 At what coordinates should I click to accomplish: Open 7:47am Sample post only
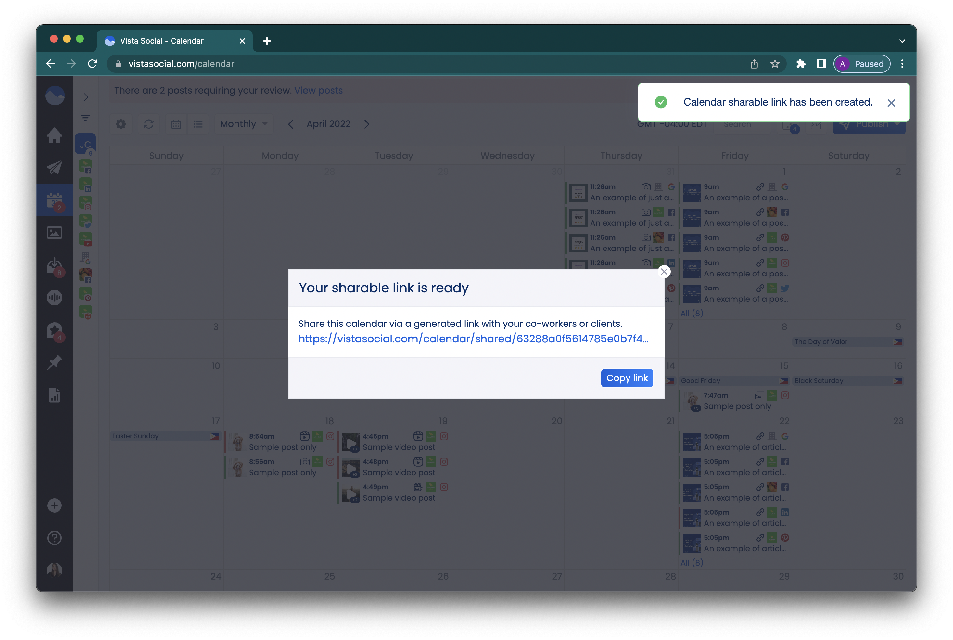tap(734, 401)
